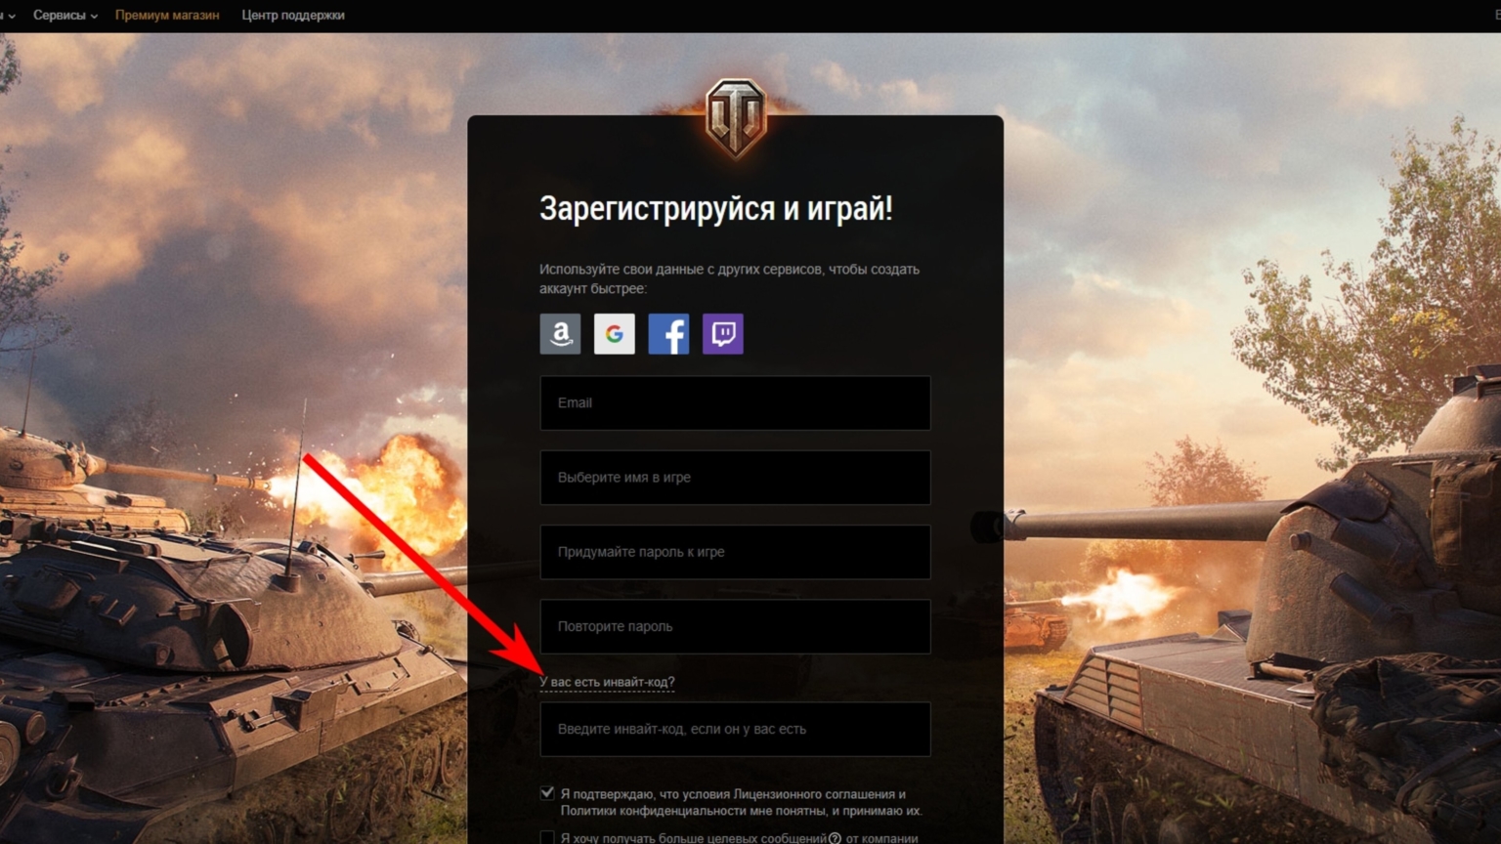Click the Выберите имя в игре field
Screen dimensions: 1501x844
click(735, 478)
